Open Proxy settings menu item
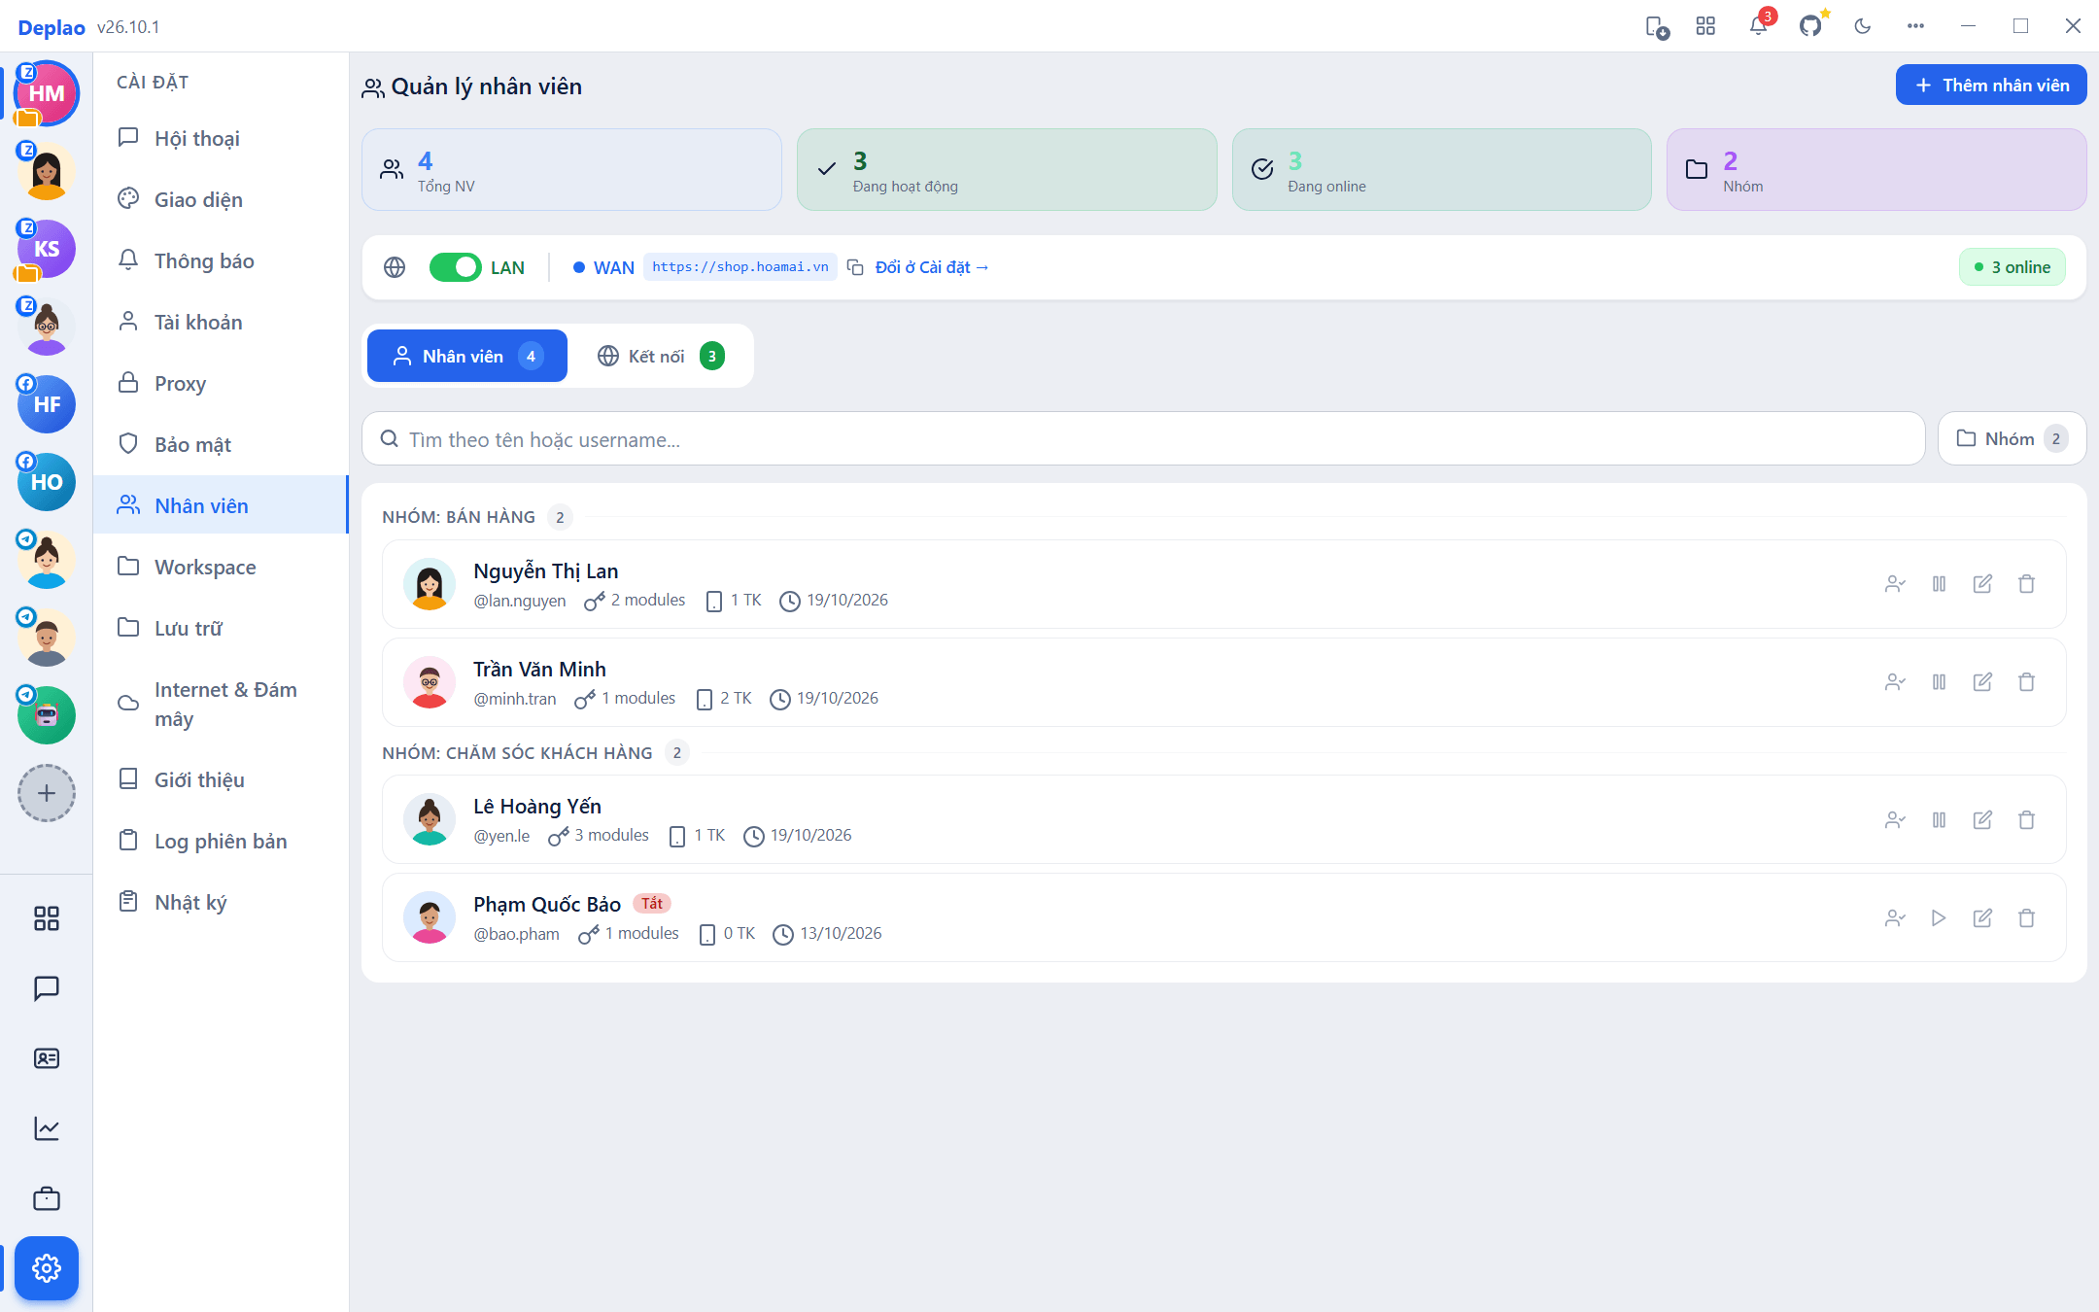The height and width of the screenshot is (1312, 2099). tap(221, 383)
